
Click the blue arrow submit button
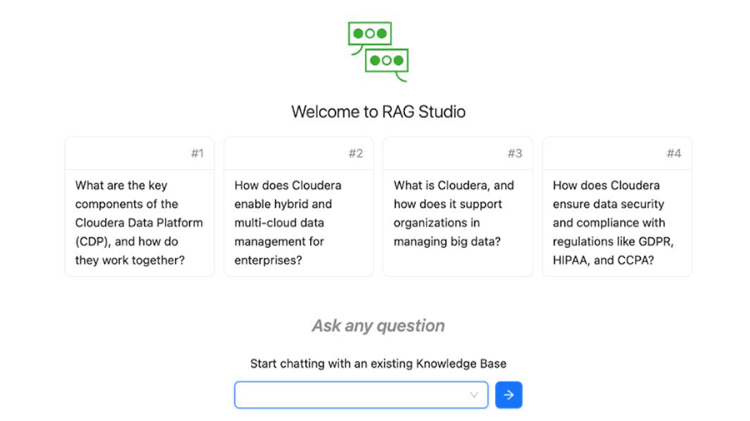click(x=508, y=395)
